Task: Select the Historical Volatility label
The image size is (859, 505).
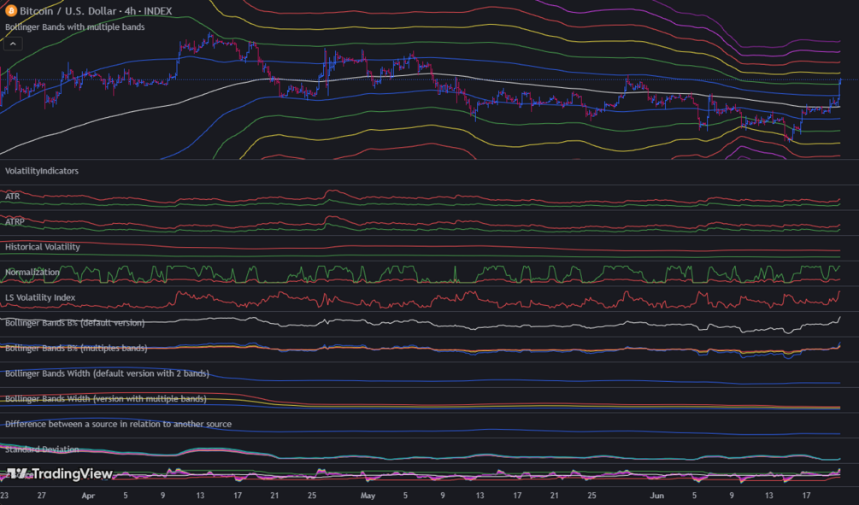Action: [43, 246]
